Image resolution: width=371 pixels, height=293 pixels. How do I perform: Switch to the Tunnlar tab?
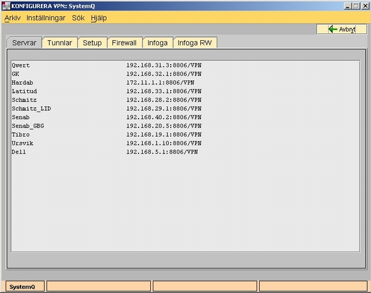(x=60, y=43)
